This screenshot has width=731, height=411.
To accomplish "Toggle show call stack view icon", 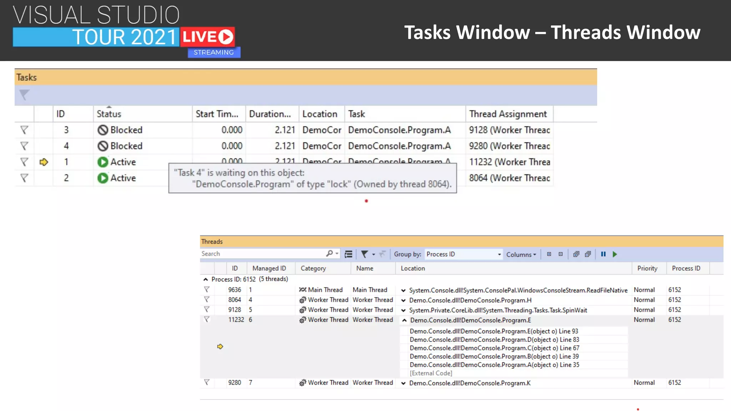I will [x=348, y=254].
